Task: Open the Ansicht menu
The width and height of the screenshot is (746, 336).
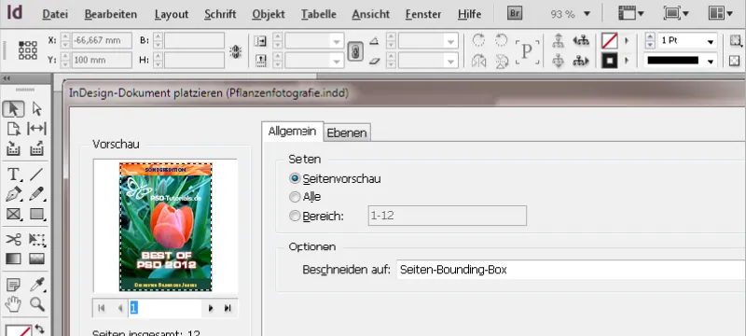Action: coord(370,14)
